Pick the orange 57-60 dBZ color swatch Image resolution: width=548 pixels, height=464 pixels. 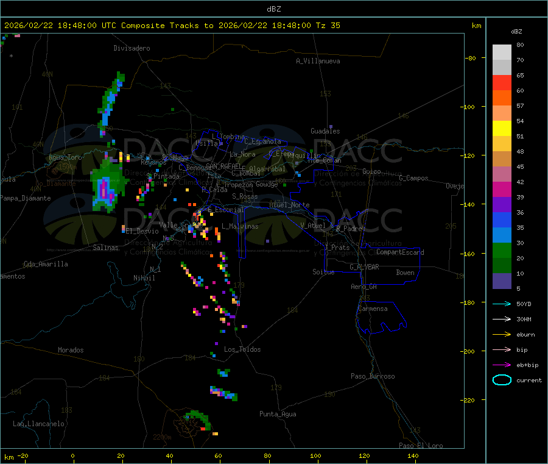point(502,98)
